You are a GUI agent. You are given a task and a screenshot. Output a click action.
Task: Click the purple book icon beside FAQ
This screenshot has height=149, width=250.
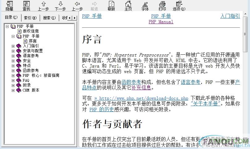pos(19,80)
